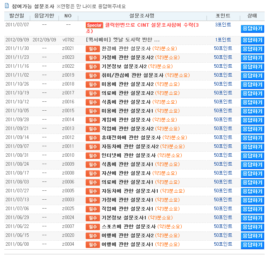
Task: Click the document icon beside 참여가능 설문조사
Action: 7,6
